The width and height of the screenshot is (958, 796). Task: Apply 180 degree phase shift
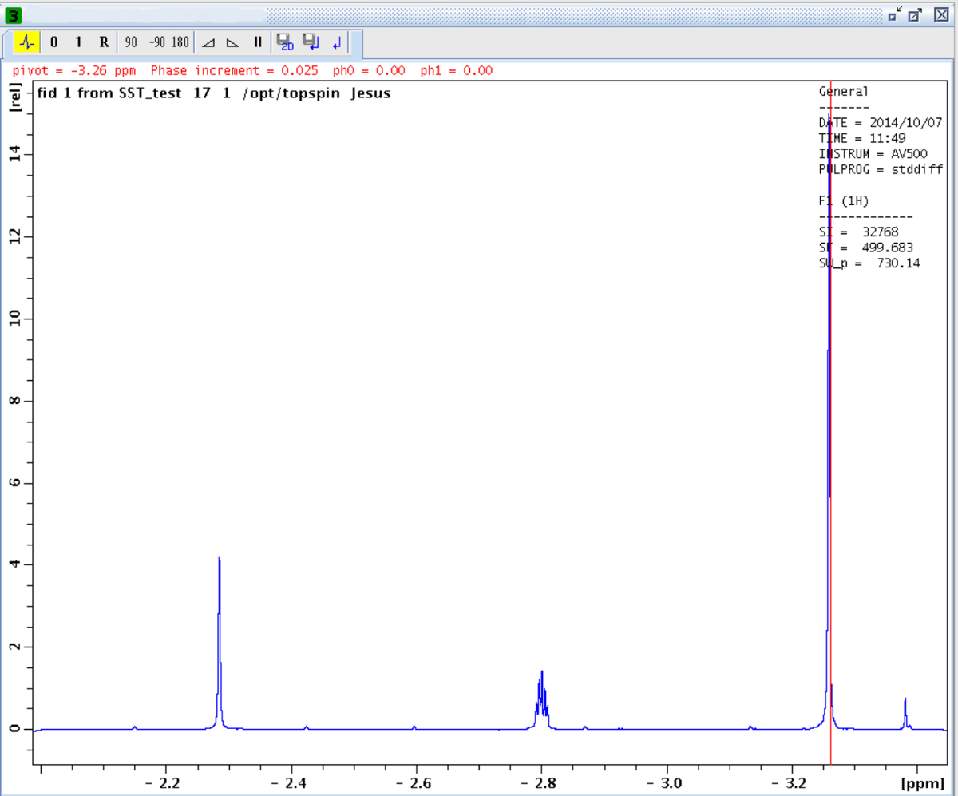(180, 42)
